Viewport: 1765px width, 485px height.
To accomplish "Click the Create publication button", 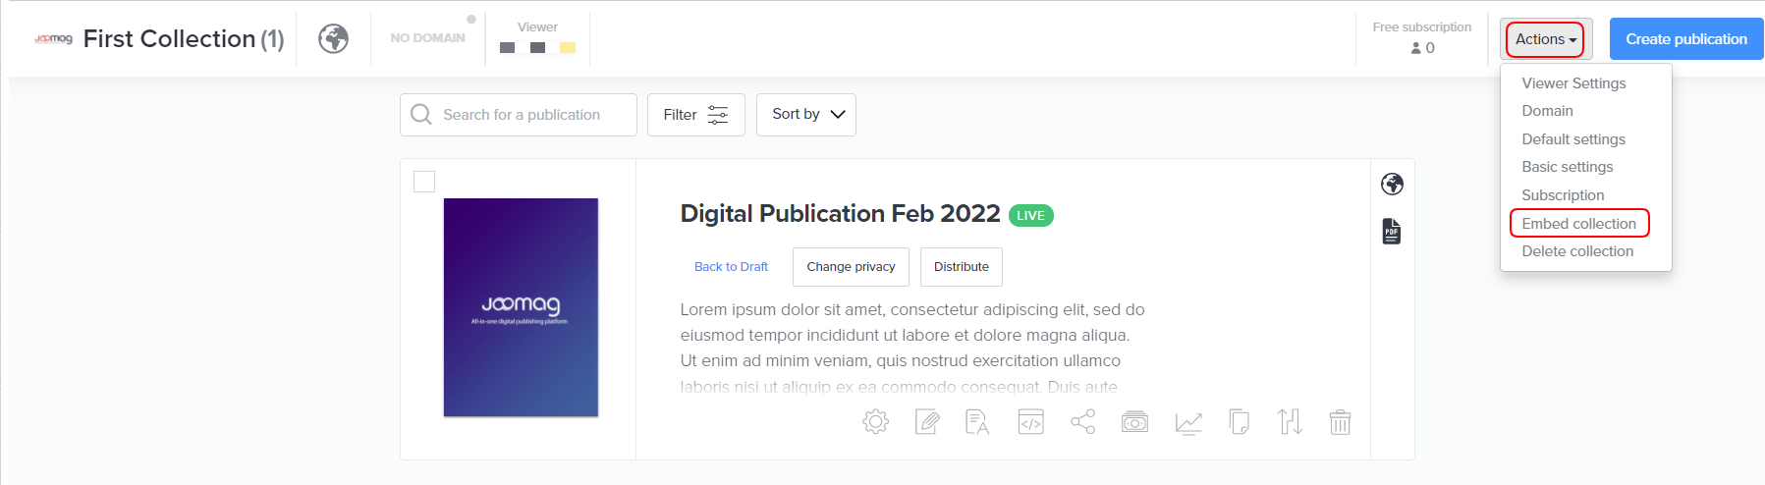I will point(1685,39).
